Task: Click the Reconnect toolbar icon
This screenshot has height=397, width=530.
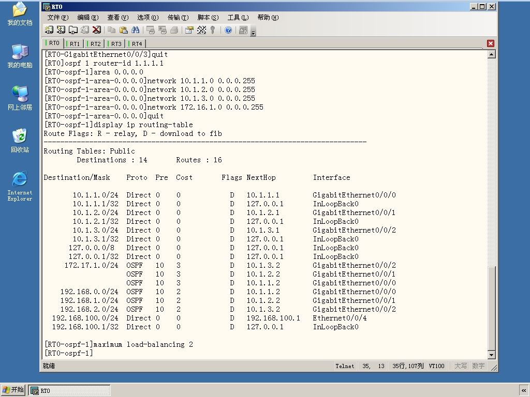Action: click(x=85, y=30)
